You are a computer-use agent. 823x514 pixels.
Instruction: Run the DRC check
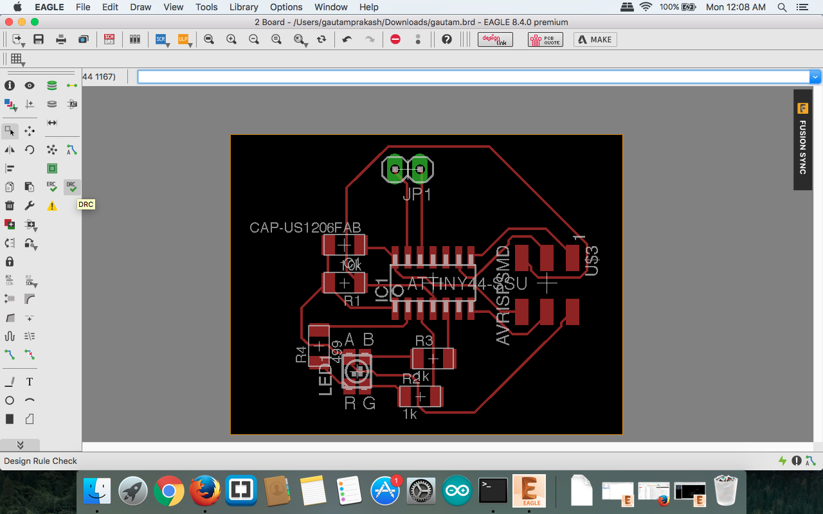72,187
